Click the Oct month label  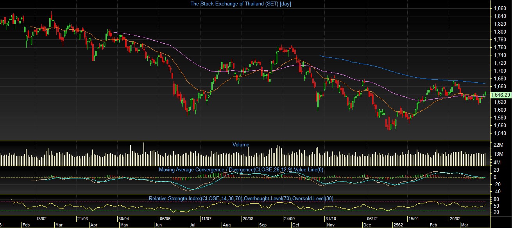click(x=296, y=225)
